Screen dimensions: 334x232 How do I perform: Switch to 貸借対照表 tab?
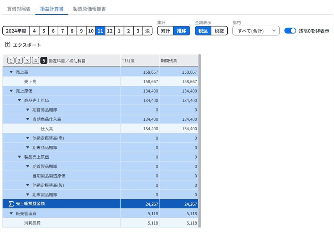click(19, 9)
